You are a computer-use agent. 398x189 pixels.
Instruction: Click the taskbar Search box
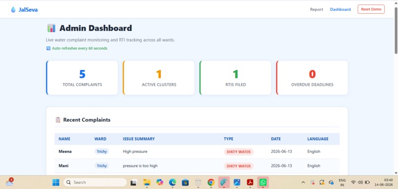coord(95,182)
